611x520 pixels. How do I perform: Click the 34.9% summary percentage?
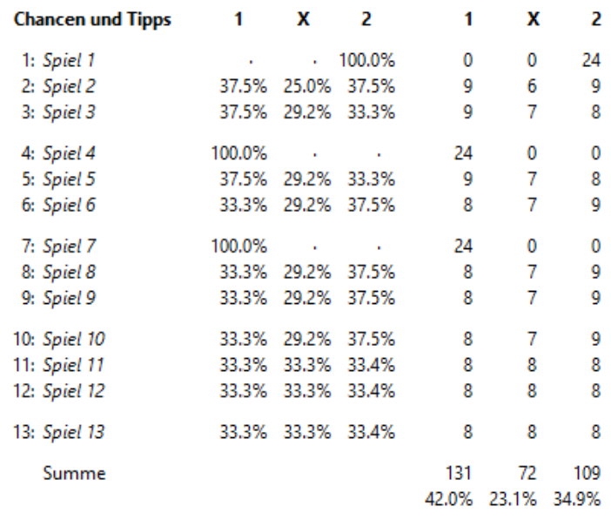click(577, 499)
